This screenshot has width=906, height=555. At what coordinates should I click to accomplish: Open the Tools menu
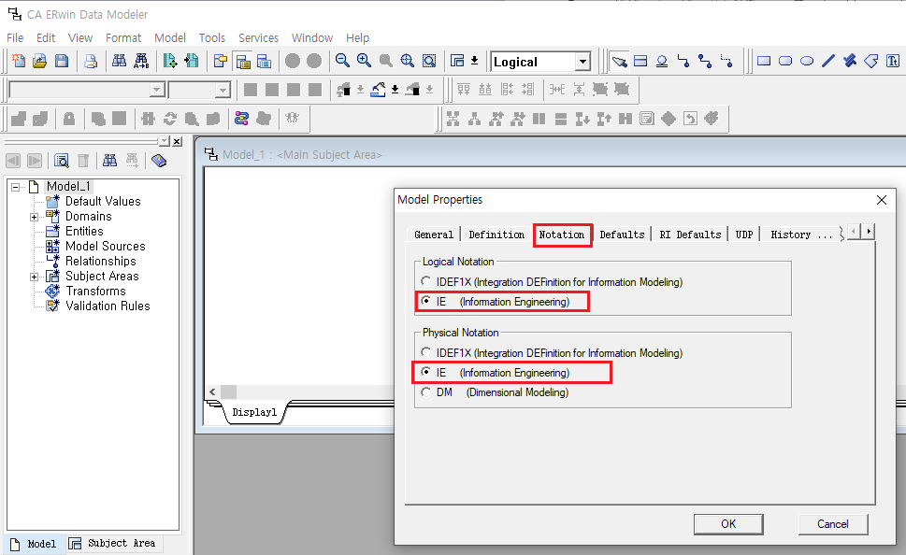[212, 37]
